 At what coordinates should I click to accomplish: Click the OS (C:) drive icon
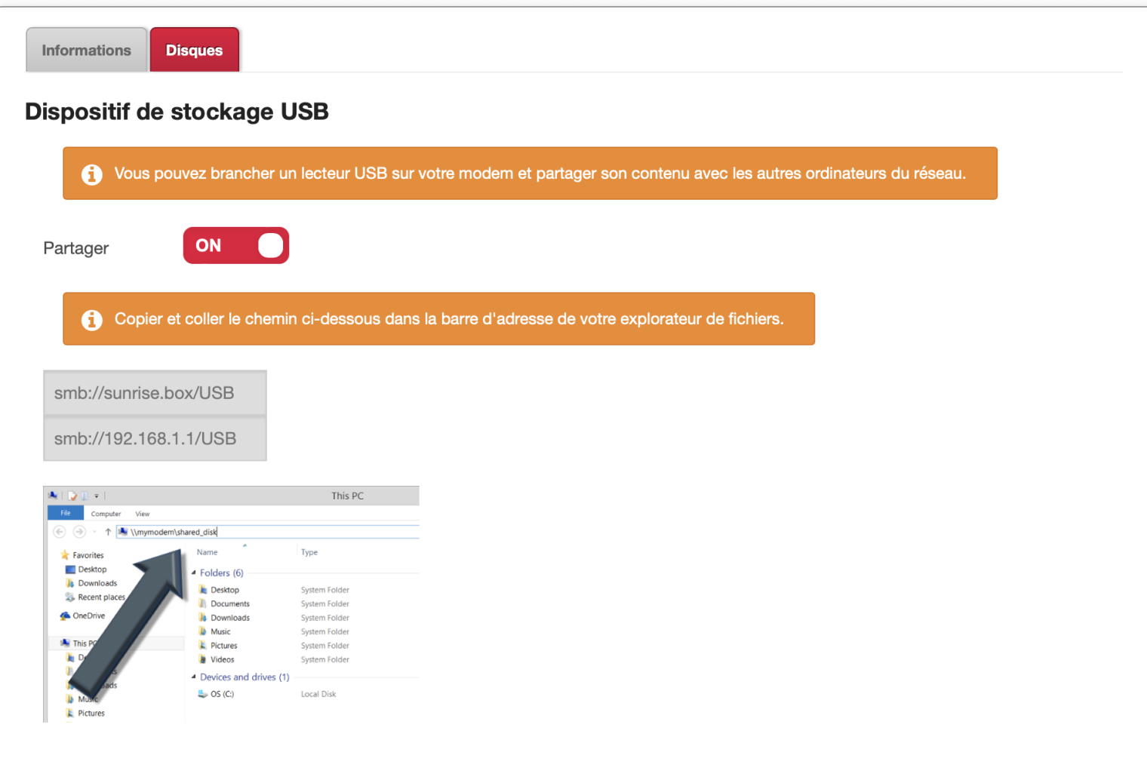pos(202,694)
